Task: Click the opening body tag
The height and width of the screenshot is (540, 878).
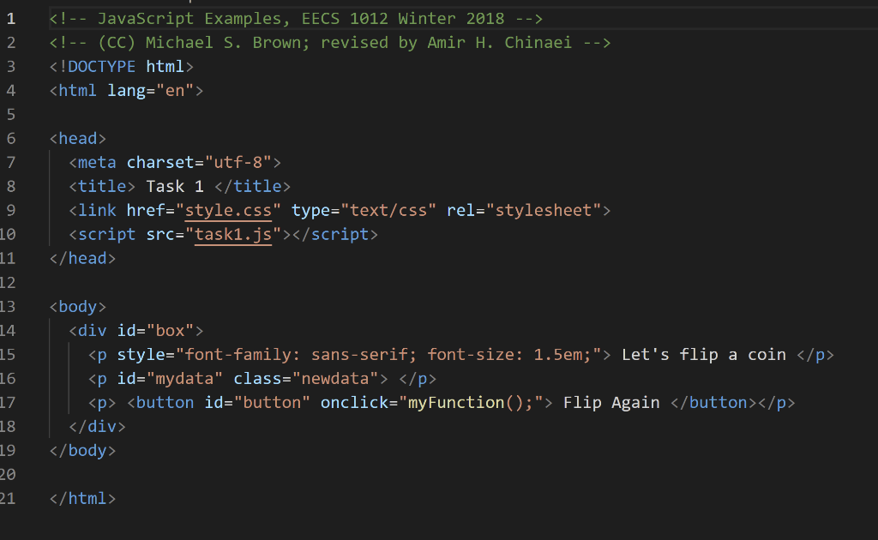Action: tap(78, 307)
